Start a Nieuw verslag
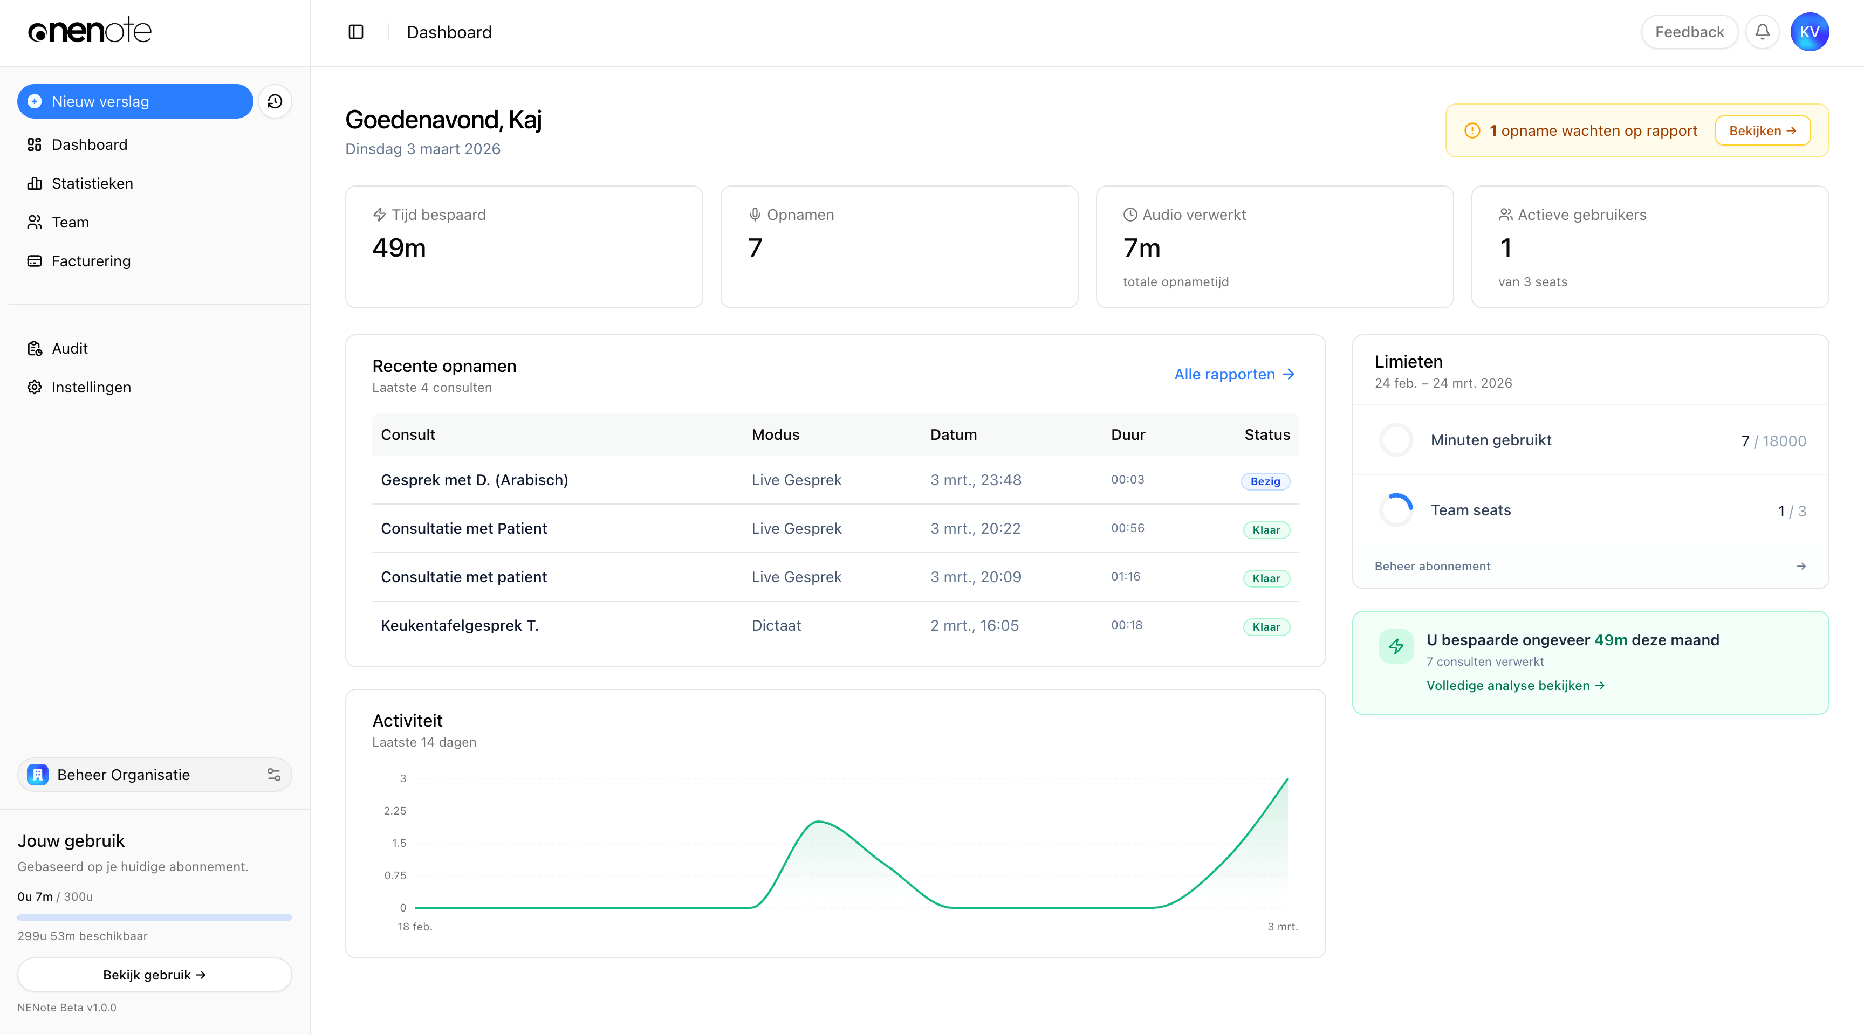Screen dimensions: 1864x1035 (135, 101)
